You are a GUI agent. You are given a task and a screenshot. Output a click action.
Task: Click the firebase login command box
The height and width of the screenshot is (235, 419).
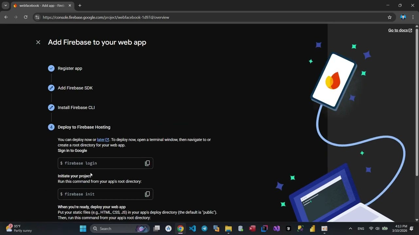tap(105, 163)
